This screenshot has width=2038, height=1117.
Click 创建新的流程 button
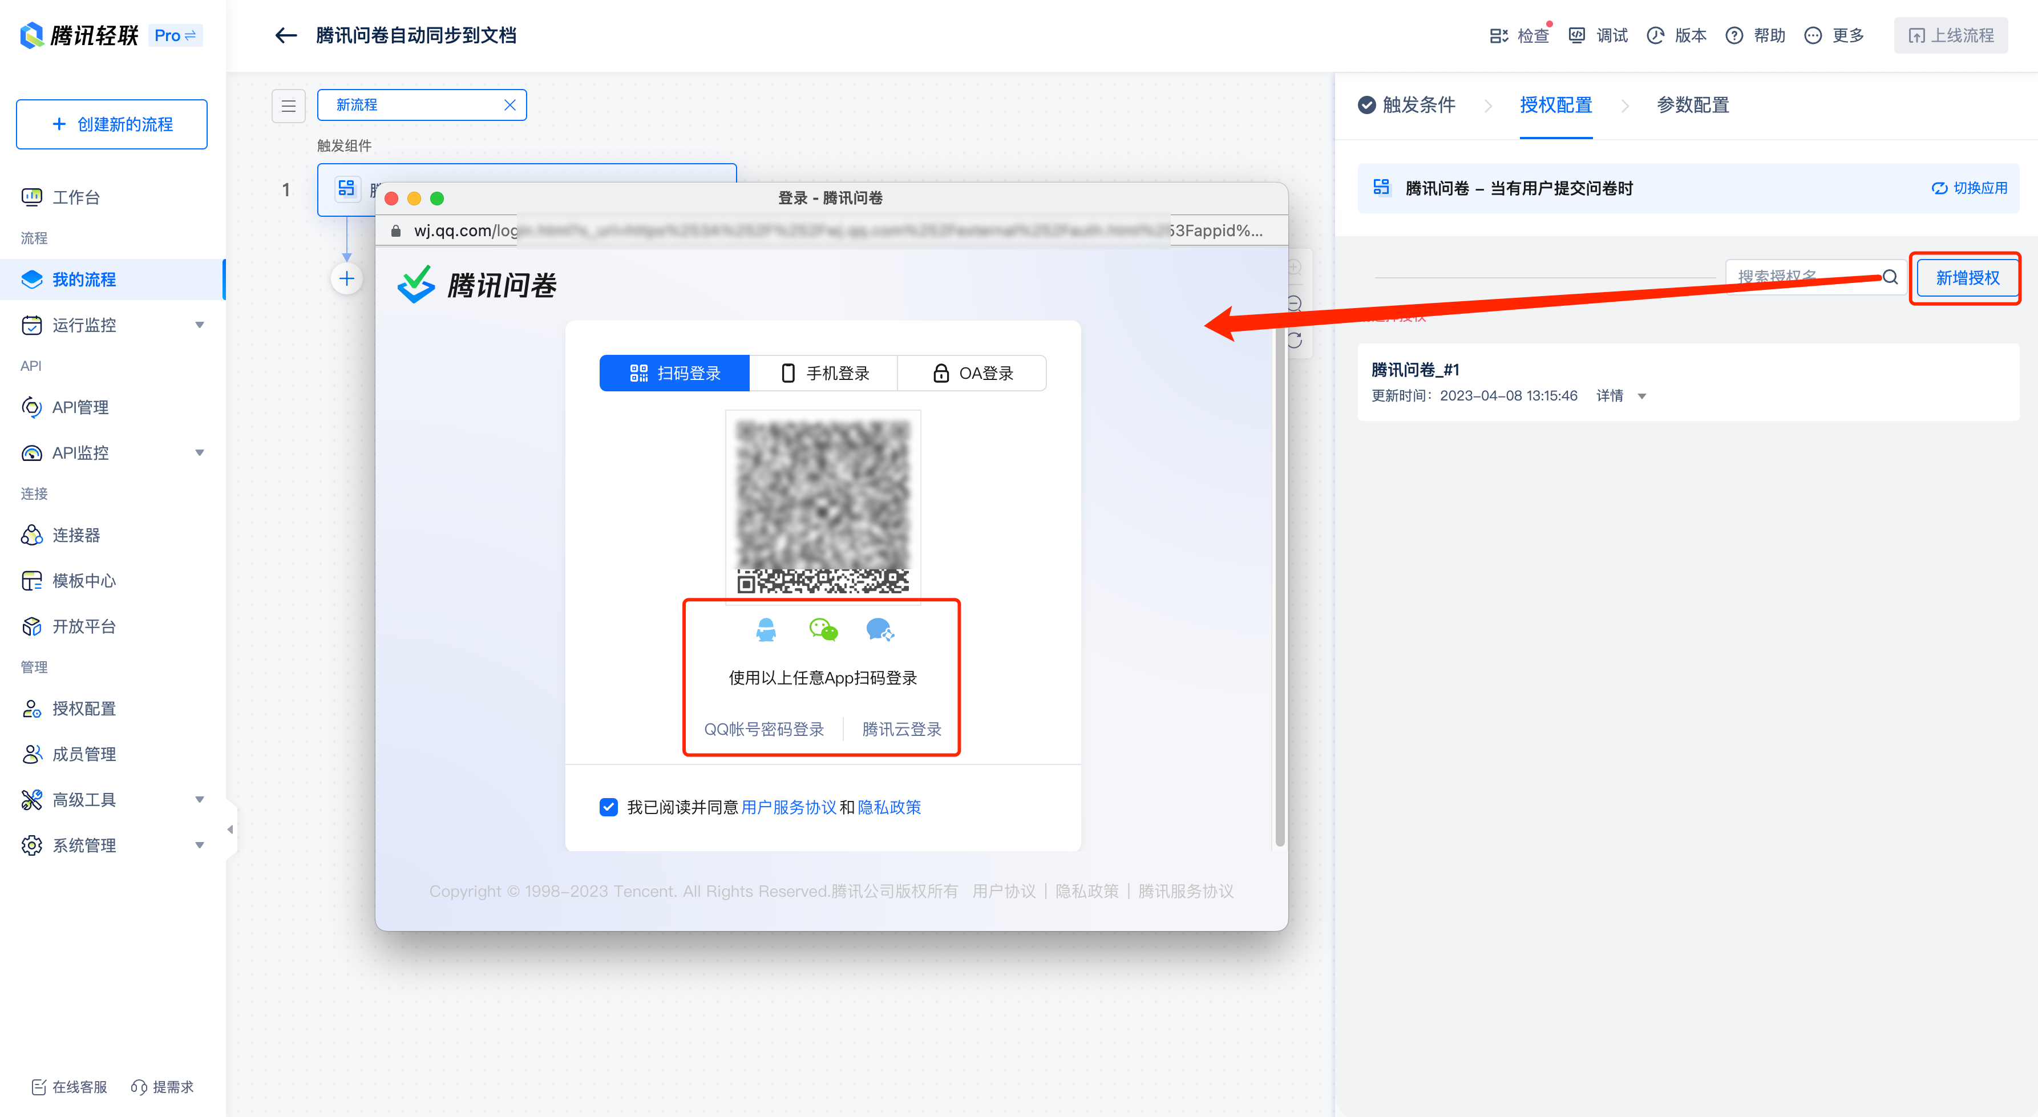[112, 124]
